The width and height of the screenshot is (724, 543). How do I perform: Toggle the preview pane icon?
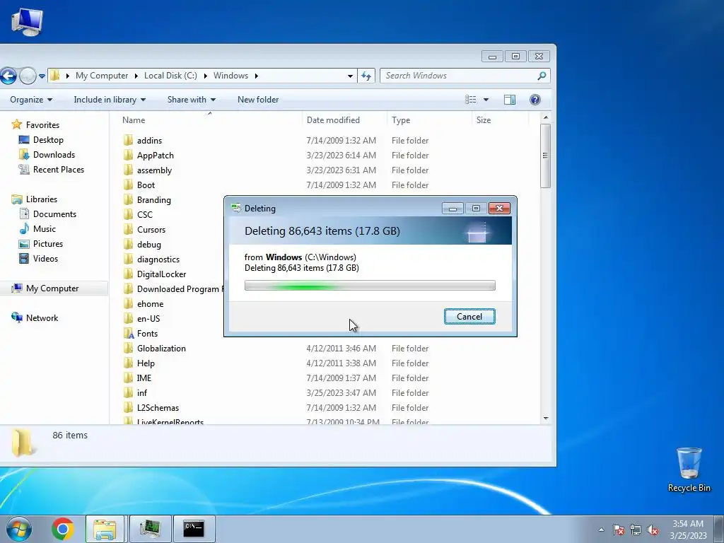coord(510,100)
